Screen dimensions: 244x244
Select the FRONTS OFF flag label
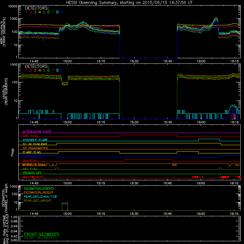pos(32,173)
